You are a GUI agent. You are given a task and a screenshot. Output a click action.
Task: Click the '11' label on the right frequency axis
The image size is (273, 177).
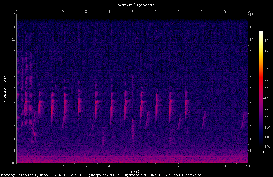[x=251, y=27]
